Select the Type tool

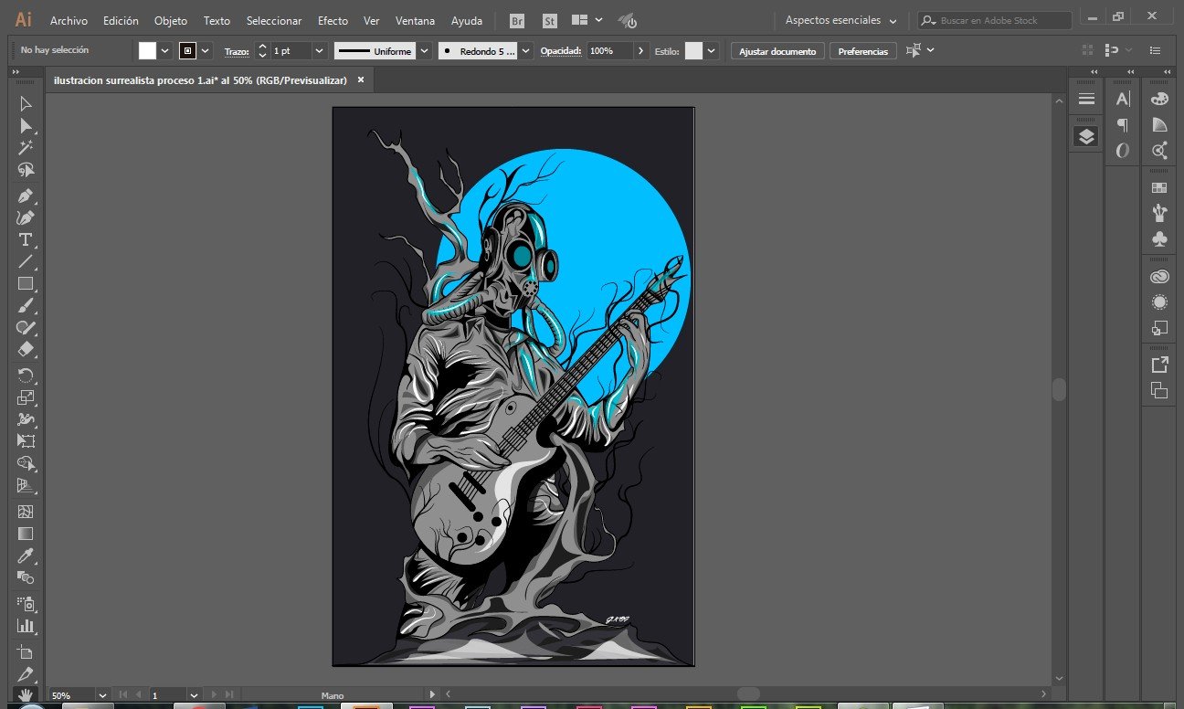point(26,239)
